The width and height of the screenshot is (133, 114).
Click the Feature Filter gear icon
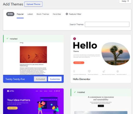(67, 14)
